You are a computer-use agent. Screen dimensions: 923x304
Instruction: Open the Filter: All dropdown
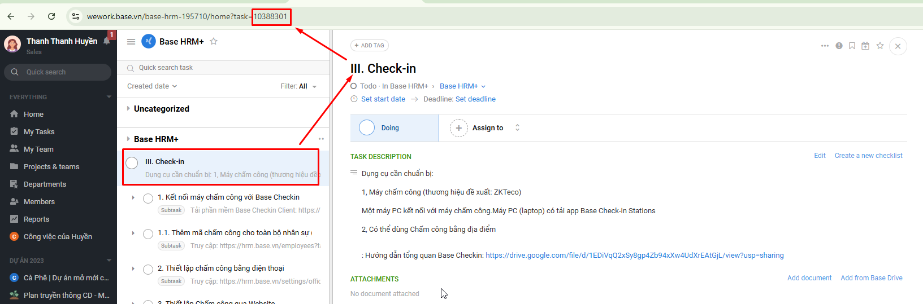pos(298,86)
